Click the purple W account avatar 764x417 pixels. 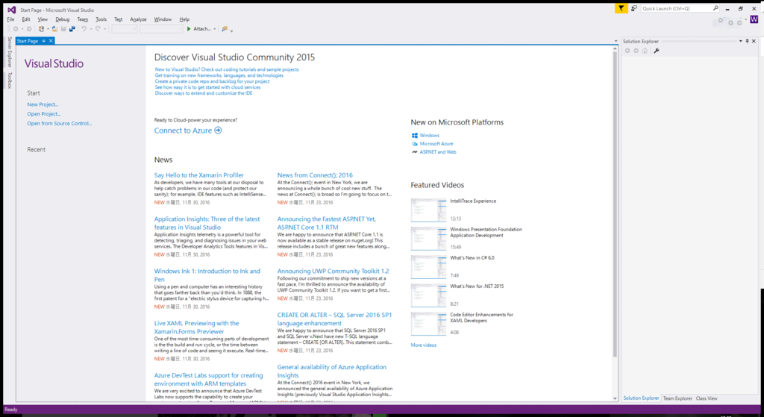(754, 19)
